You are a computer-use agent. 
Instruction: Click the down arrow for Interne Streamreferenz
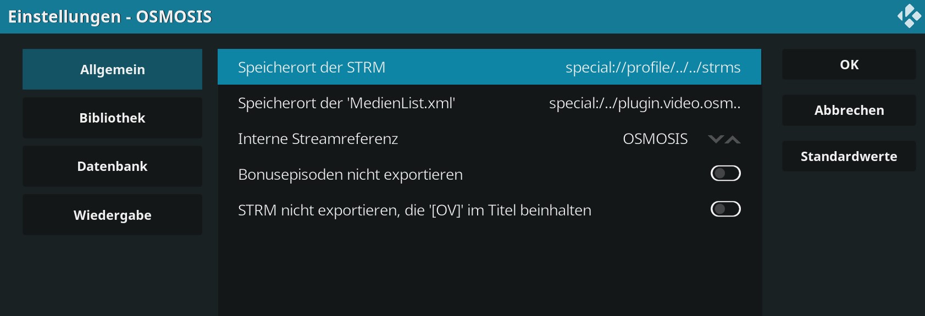pyautogui.click(x=716, y=139)
